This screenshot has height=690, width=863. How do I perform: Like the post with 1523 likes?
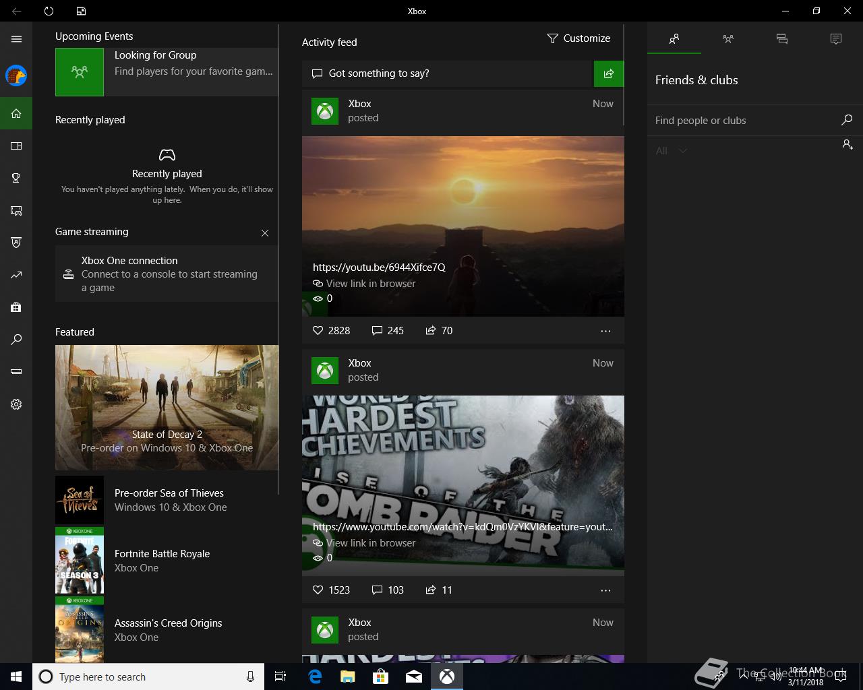[x=331, y=590]
